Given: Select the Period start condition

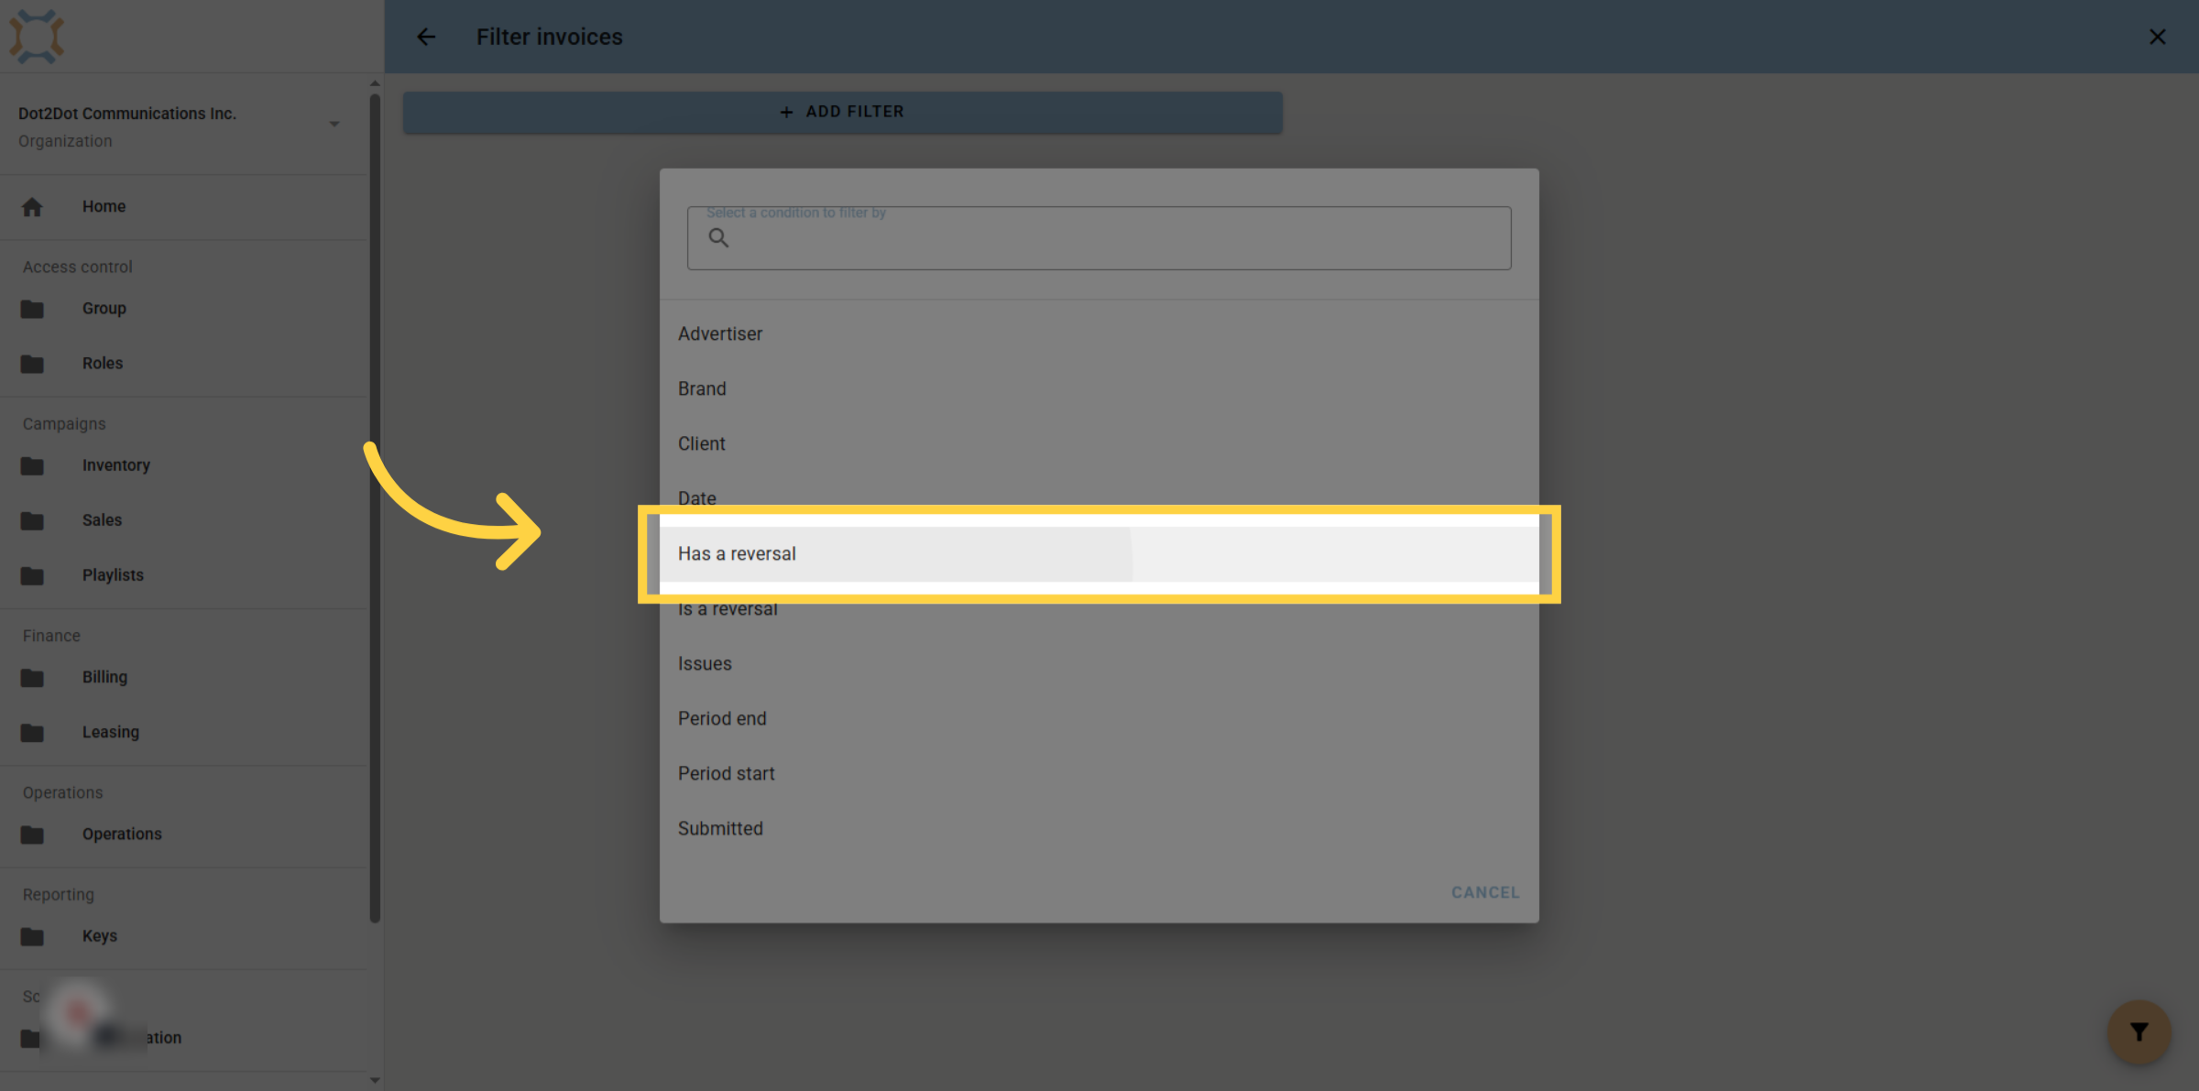Looking at the screenshot, I should coord(1099,774).
